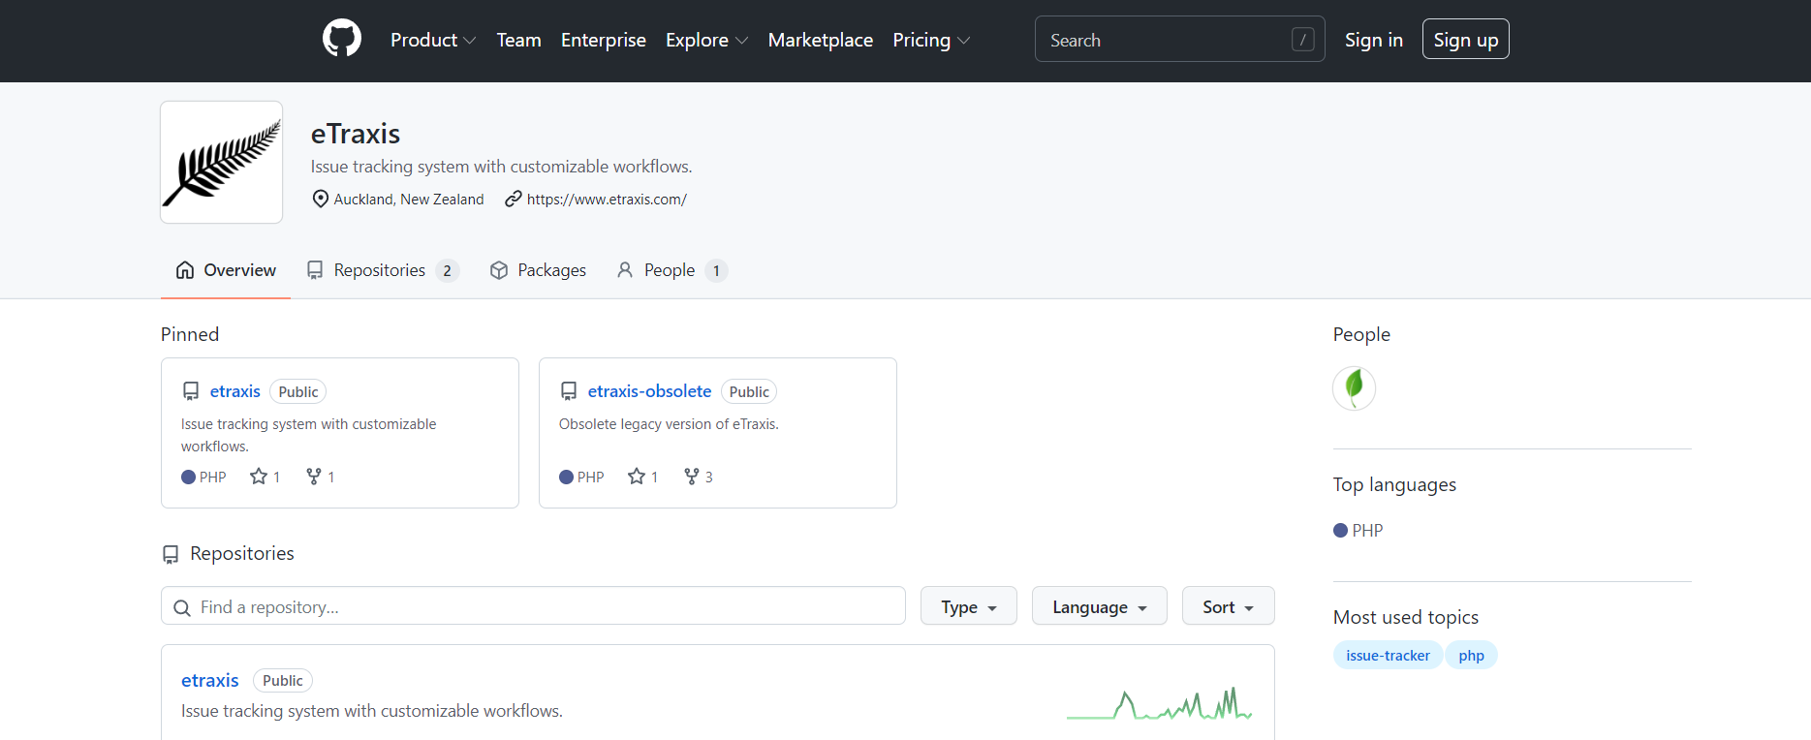This screenshot has width=1811, height=740.
Task: Click the Public badge in etraxis list row
Action: [283, 680]
